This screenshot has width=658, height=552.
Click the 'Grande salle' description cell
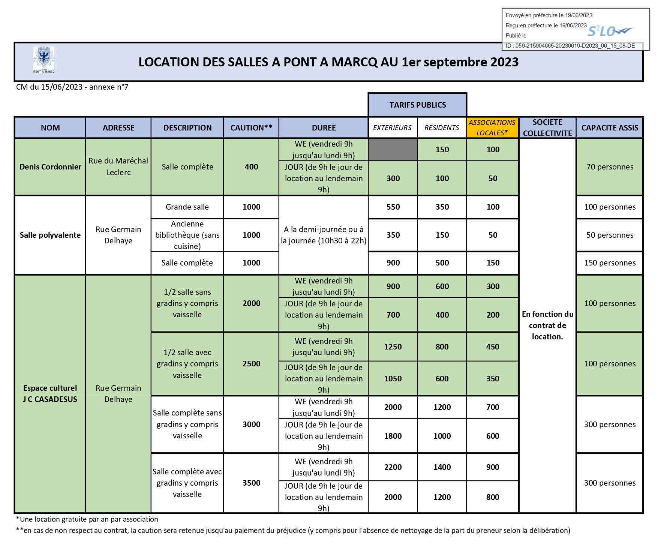pos(187,207)
